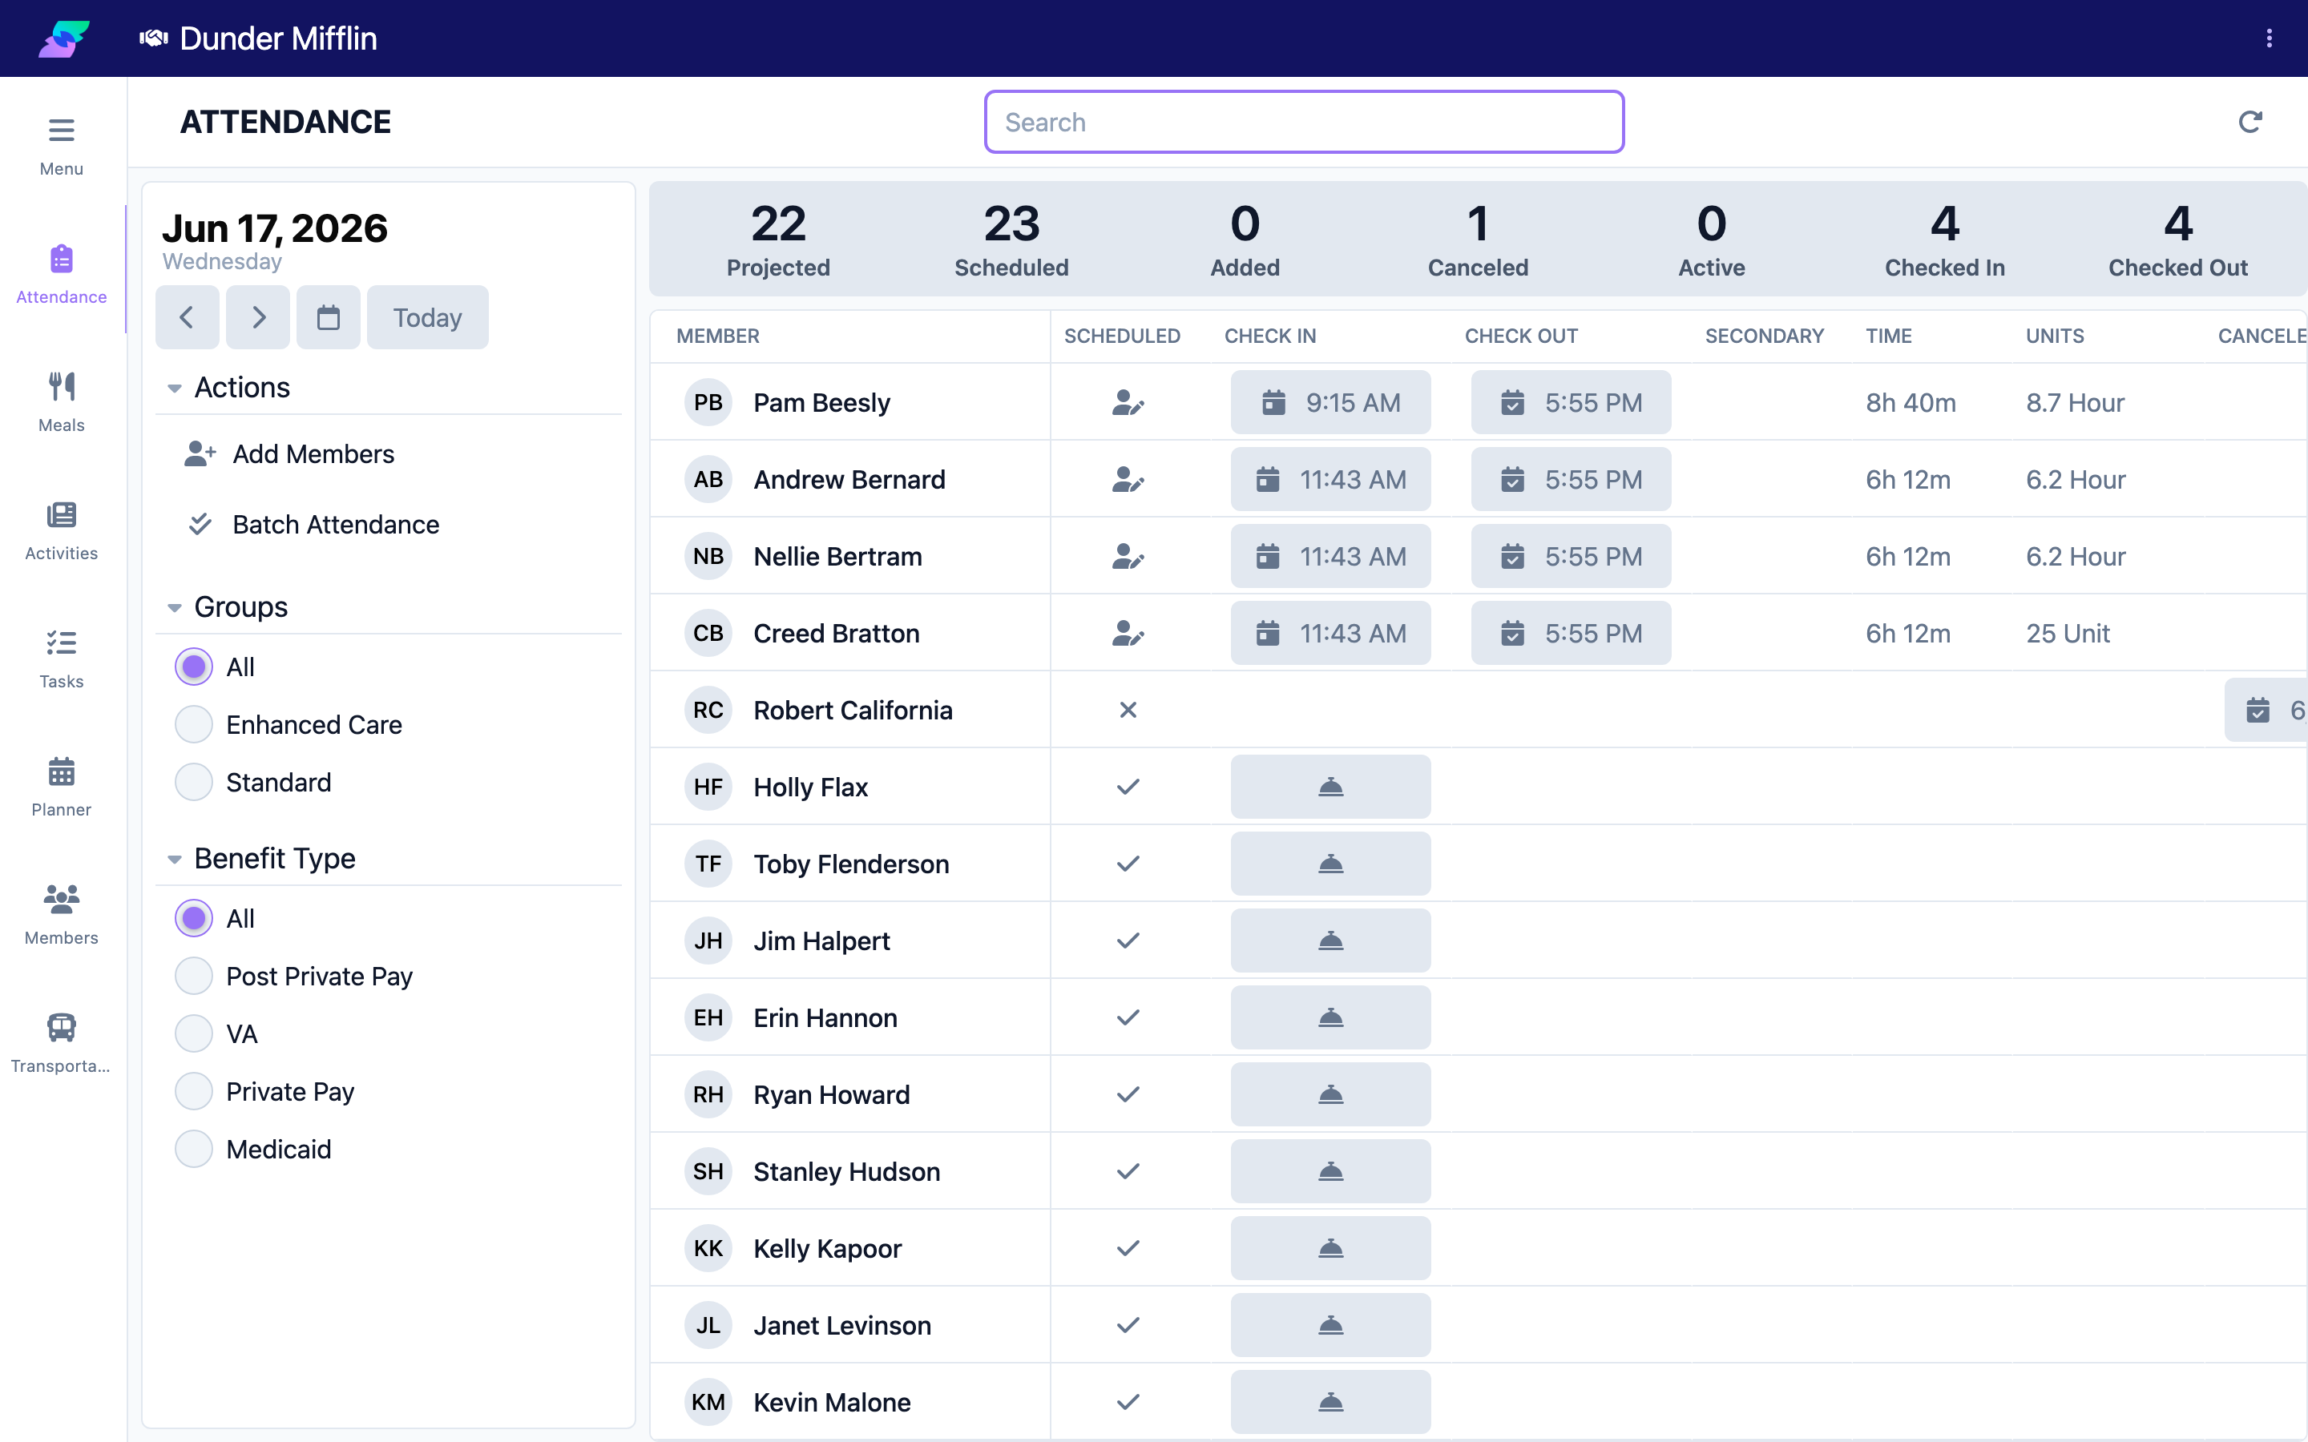The image size is (2308, 1442).
Task: Edit Nellie Bertram's 11:43 AM check-in
Action: [x=1330, y=556]
